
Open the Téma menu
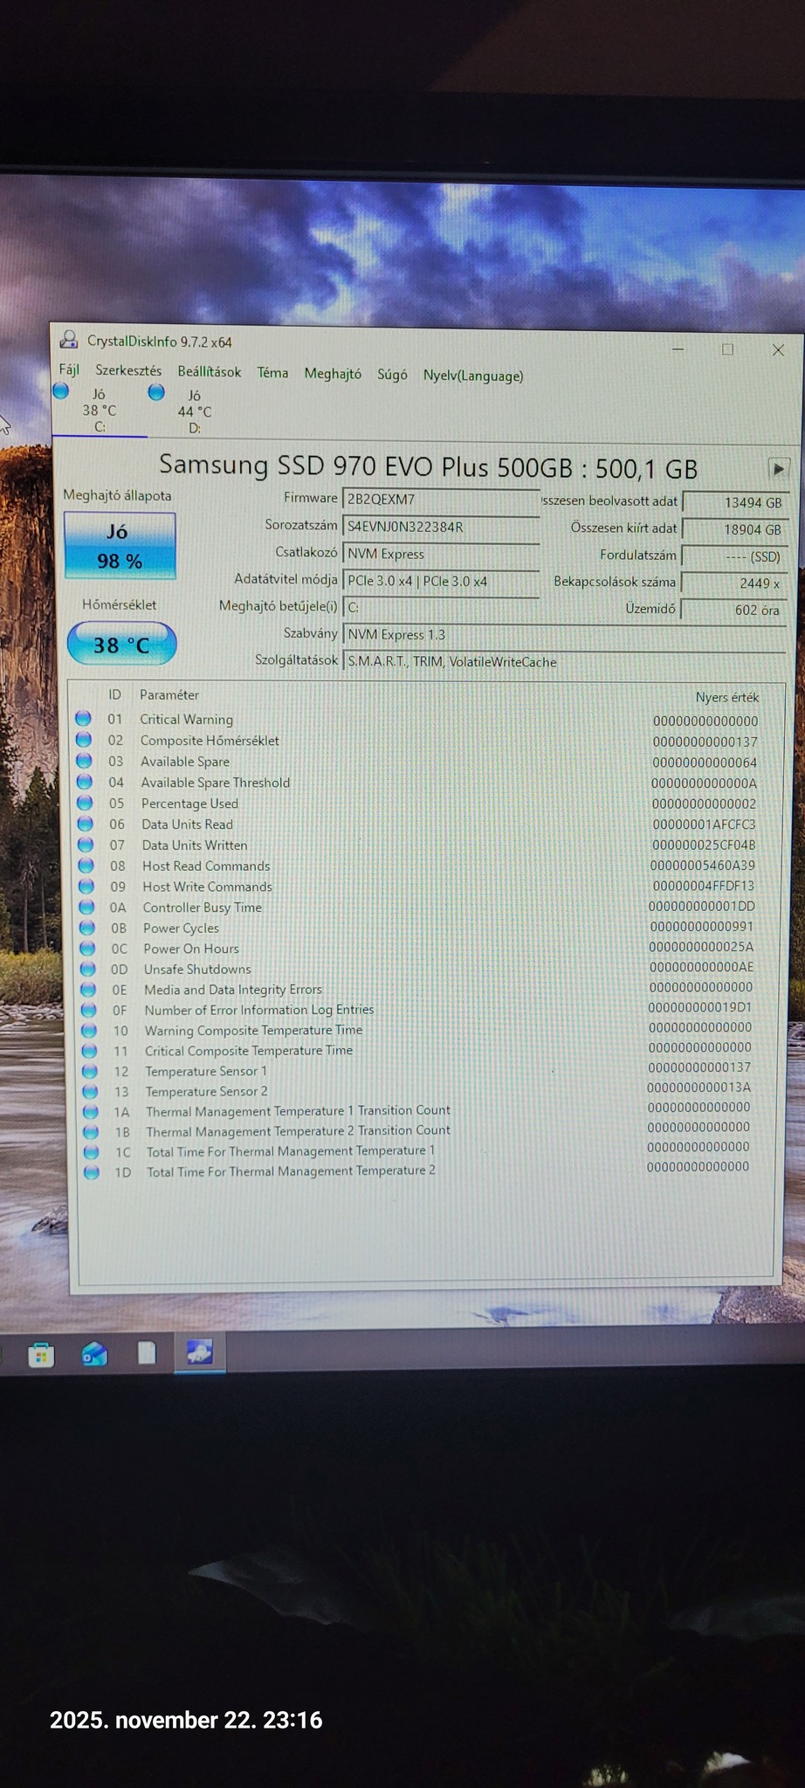[x=272, y=372]
